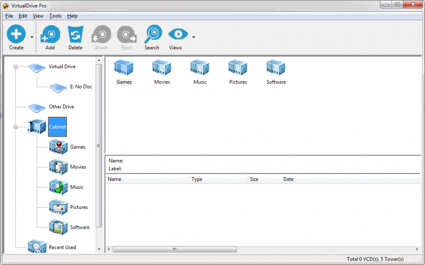Open the Software tower in main pane

[275, 68]
